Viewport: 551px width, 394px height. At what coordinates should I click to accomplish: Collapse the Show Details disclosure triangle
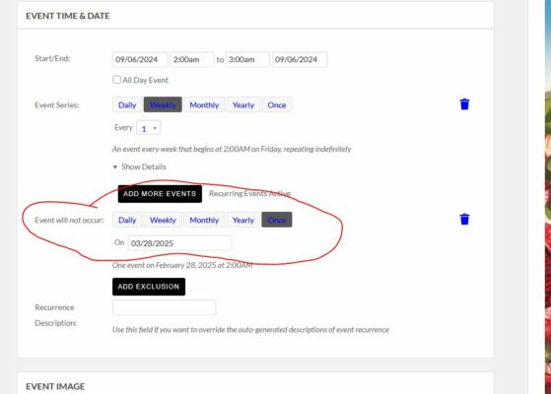point(115,167)
